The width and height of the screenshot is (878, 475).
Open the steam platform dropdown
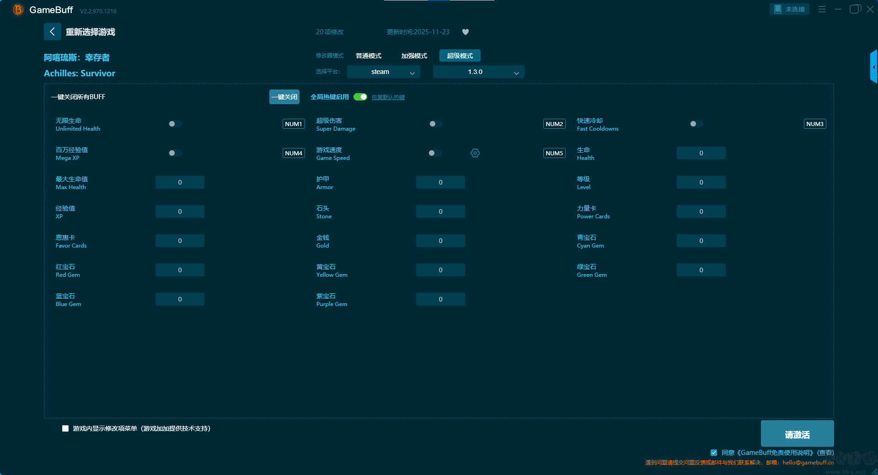(383, 72)
